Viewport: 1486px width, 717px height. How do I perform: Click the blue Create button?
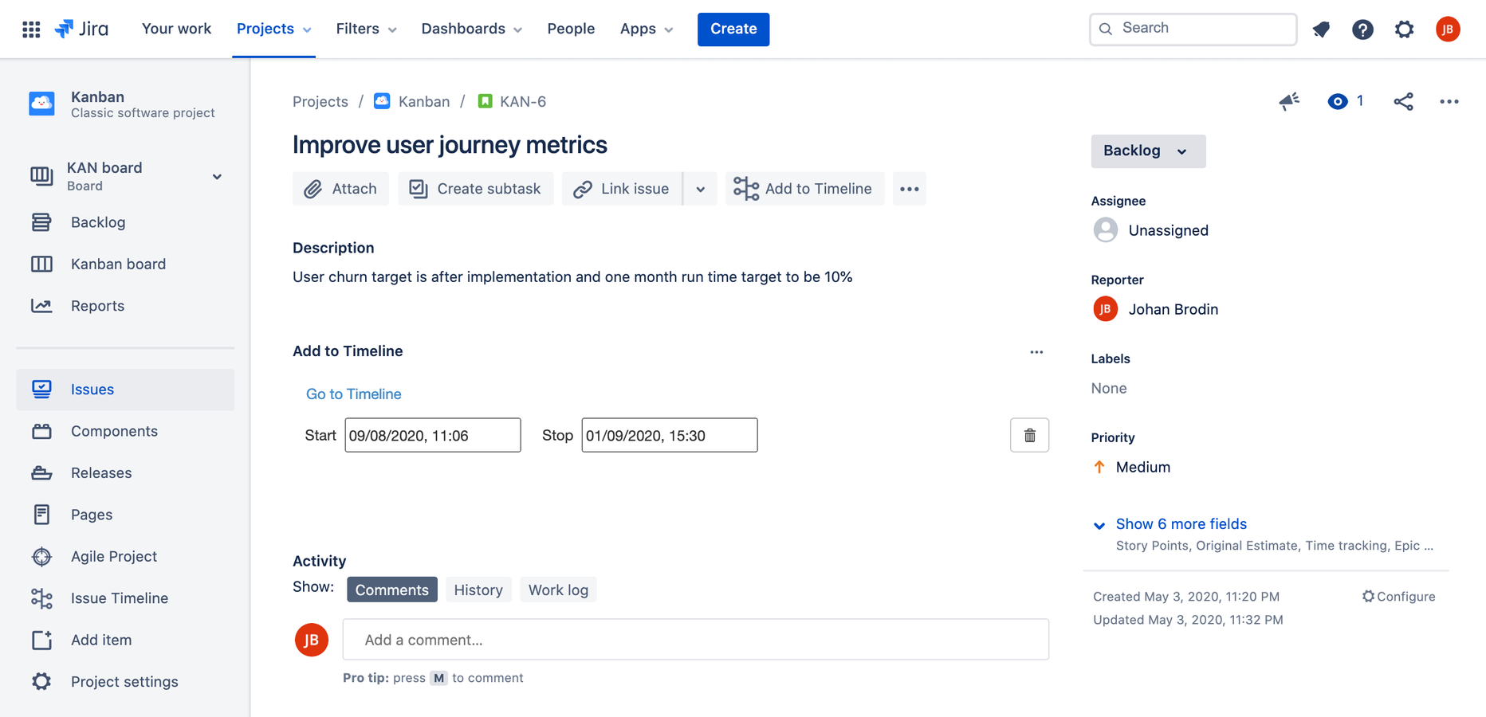click(733, 29)
